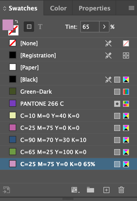This screenshot has width=137, height=201.
Task: Switch to the Color tab
Action: [x=58, y=8]
